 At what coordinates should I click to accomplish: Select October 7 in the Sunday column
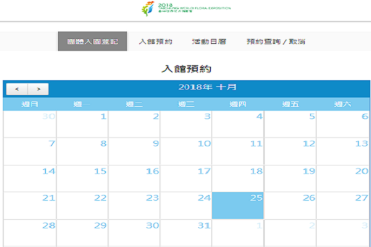[30, 151]
